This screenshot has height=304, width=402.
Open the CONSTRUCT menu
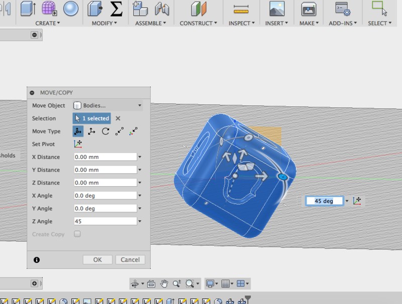coord(198,23)
